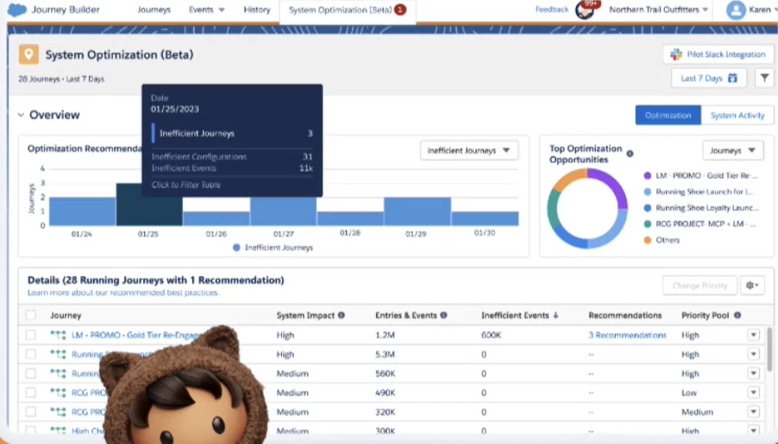Toggle the select-all checkbox in table header
The image size is (778, 444).
tap(31, 315)
